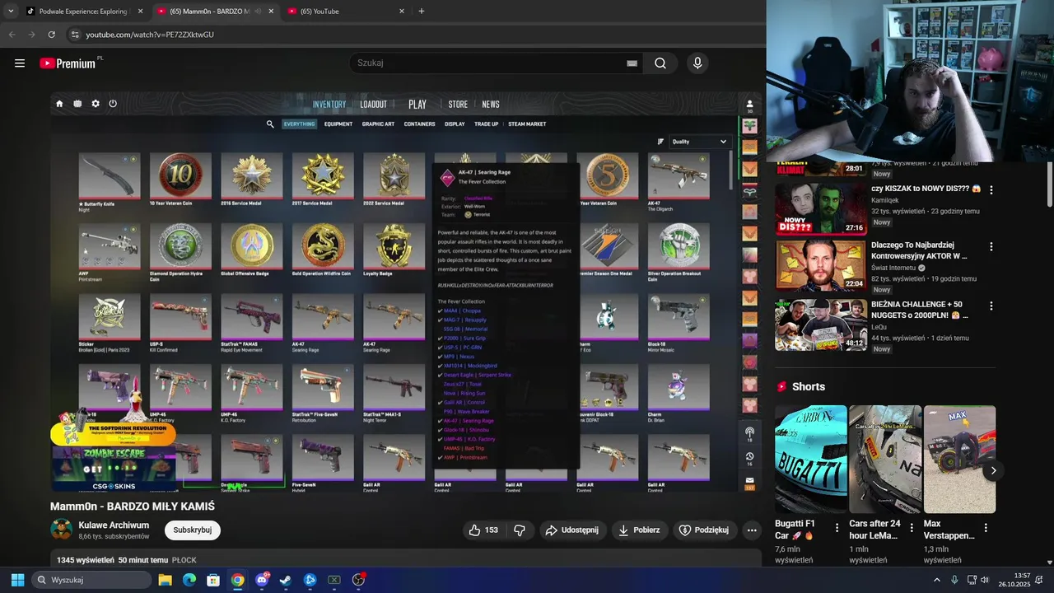The width and height of the screenshot is (1054, 593).
Task: Click the power icon in CS2 video menu
Action: click(x=113, y=104)
